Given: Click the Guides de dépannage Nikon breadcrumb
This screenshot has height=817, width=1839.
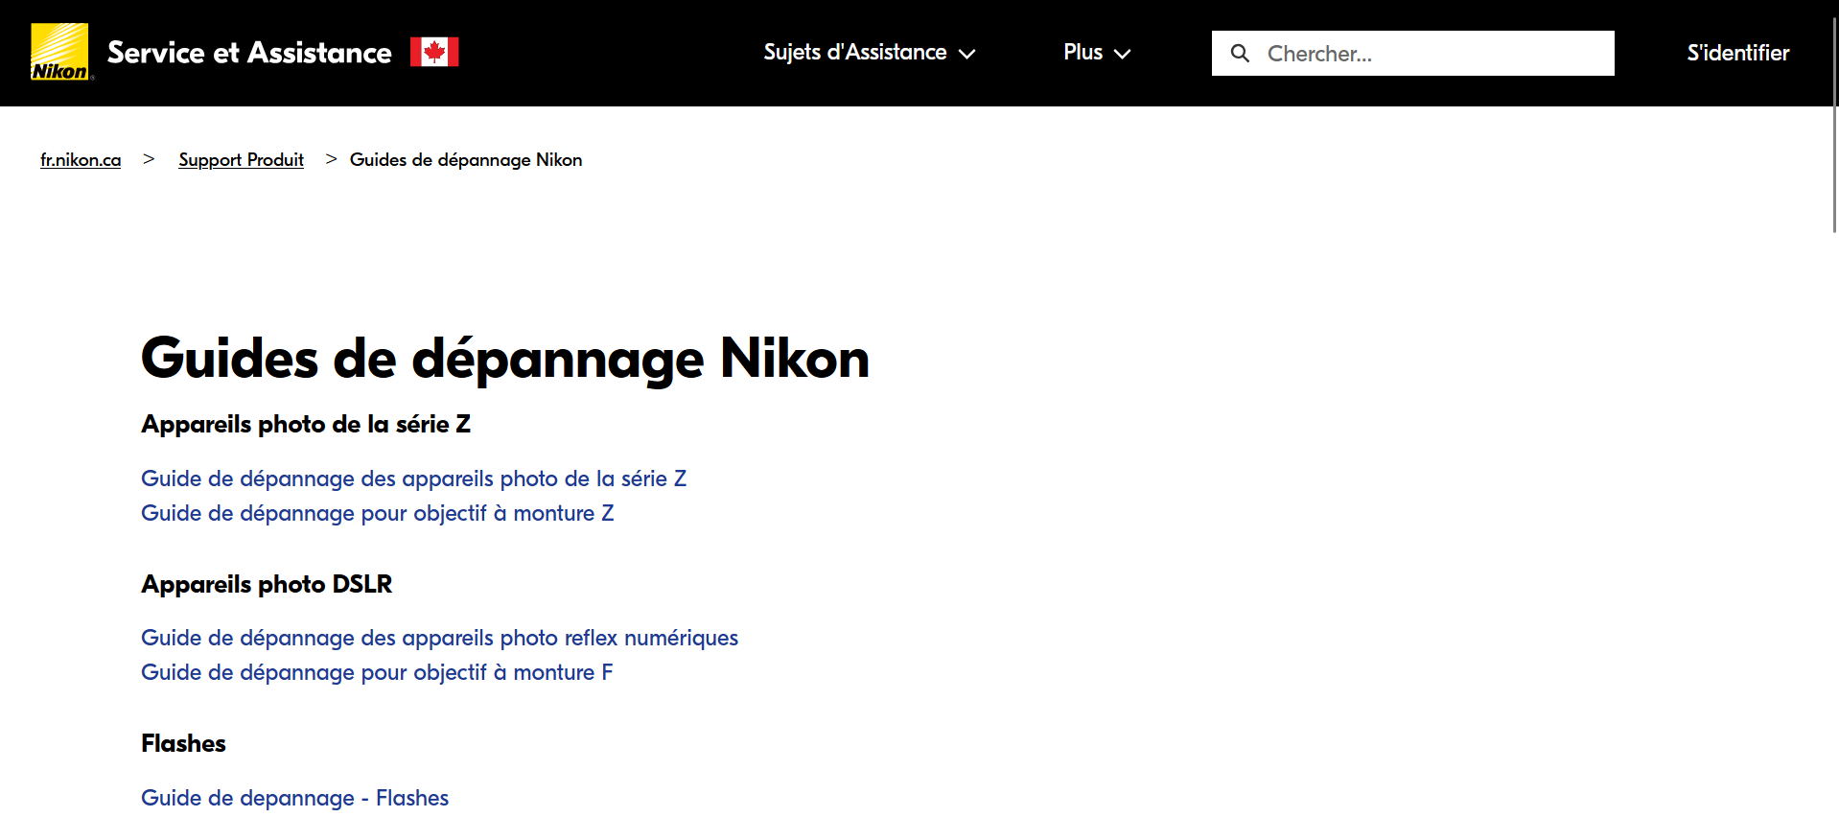Looking at the screenshot, I should tap(466, 160).
